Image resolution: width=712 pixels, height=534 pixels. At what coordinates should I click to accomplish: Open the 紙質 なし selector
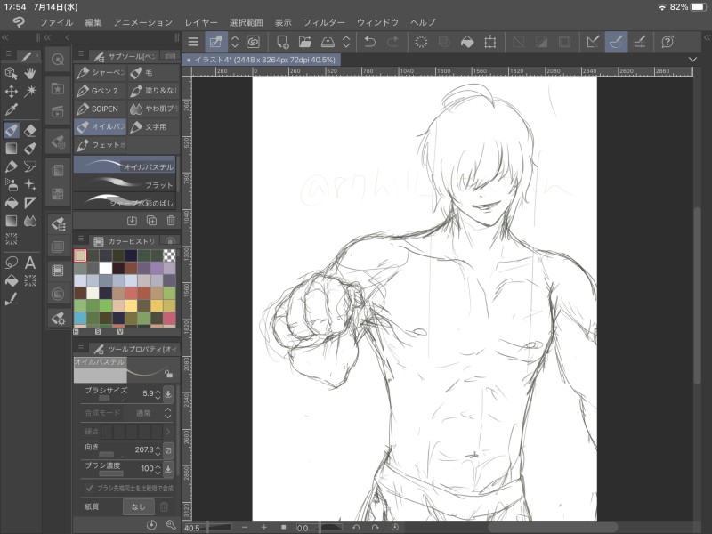tap(138, 506)
